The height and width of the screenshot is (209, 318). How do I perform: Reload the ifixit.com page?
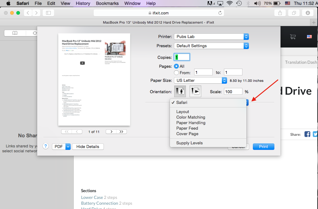point(220,13)
